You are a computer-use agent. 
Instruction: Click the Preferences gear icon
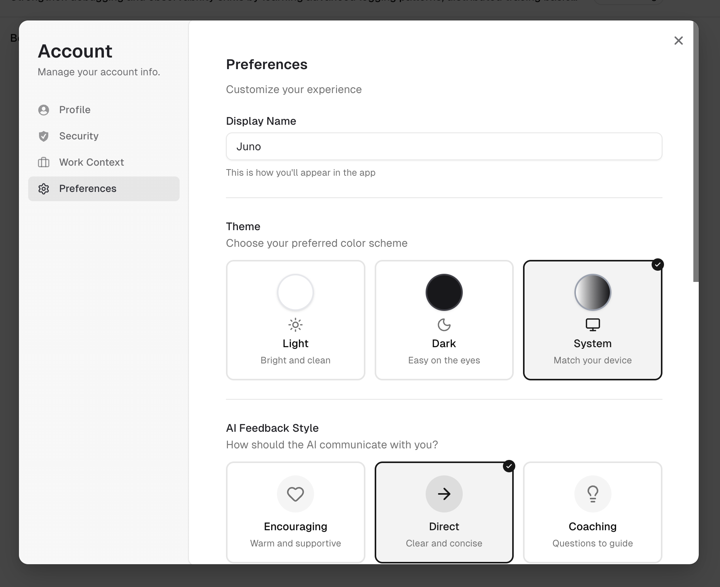(44, 189)
